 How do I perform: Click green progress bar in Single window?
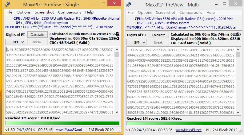pyautogui.click(x=62, y=123)
